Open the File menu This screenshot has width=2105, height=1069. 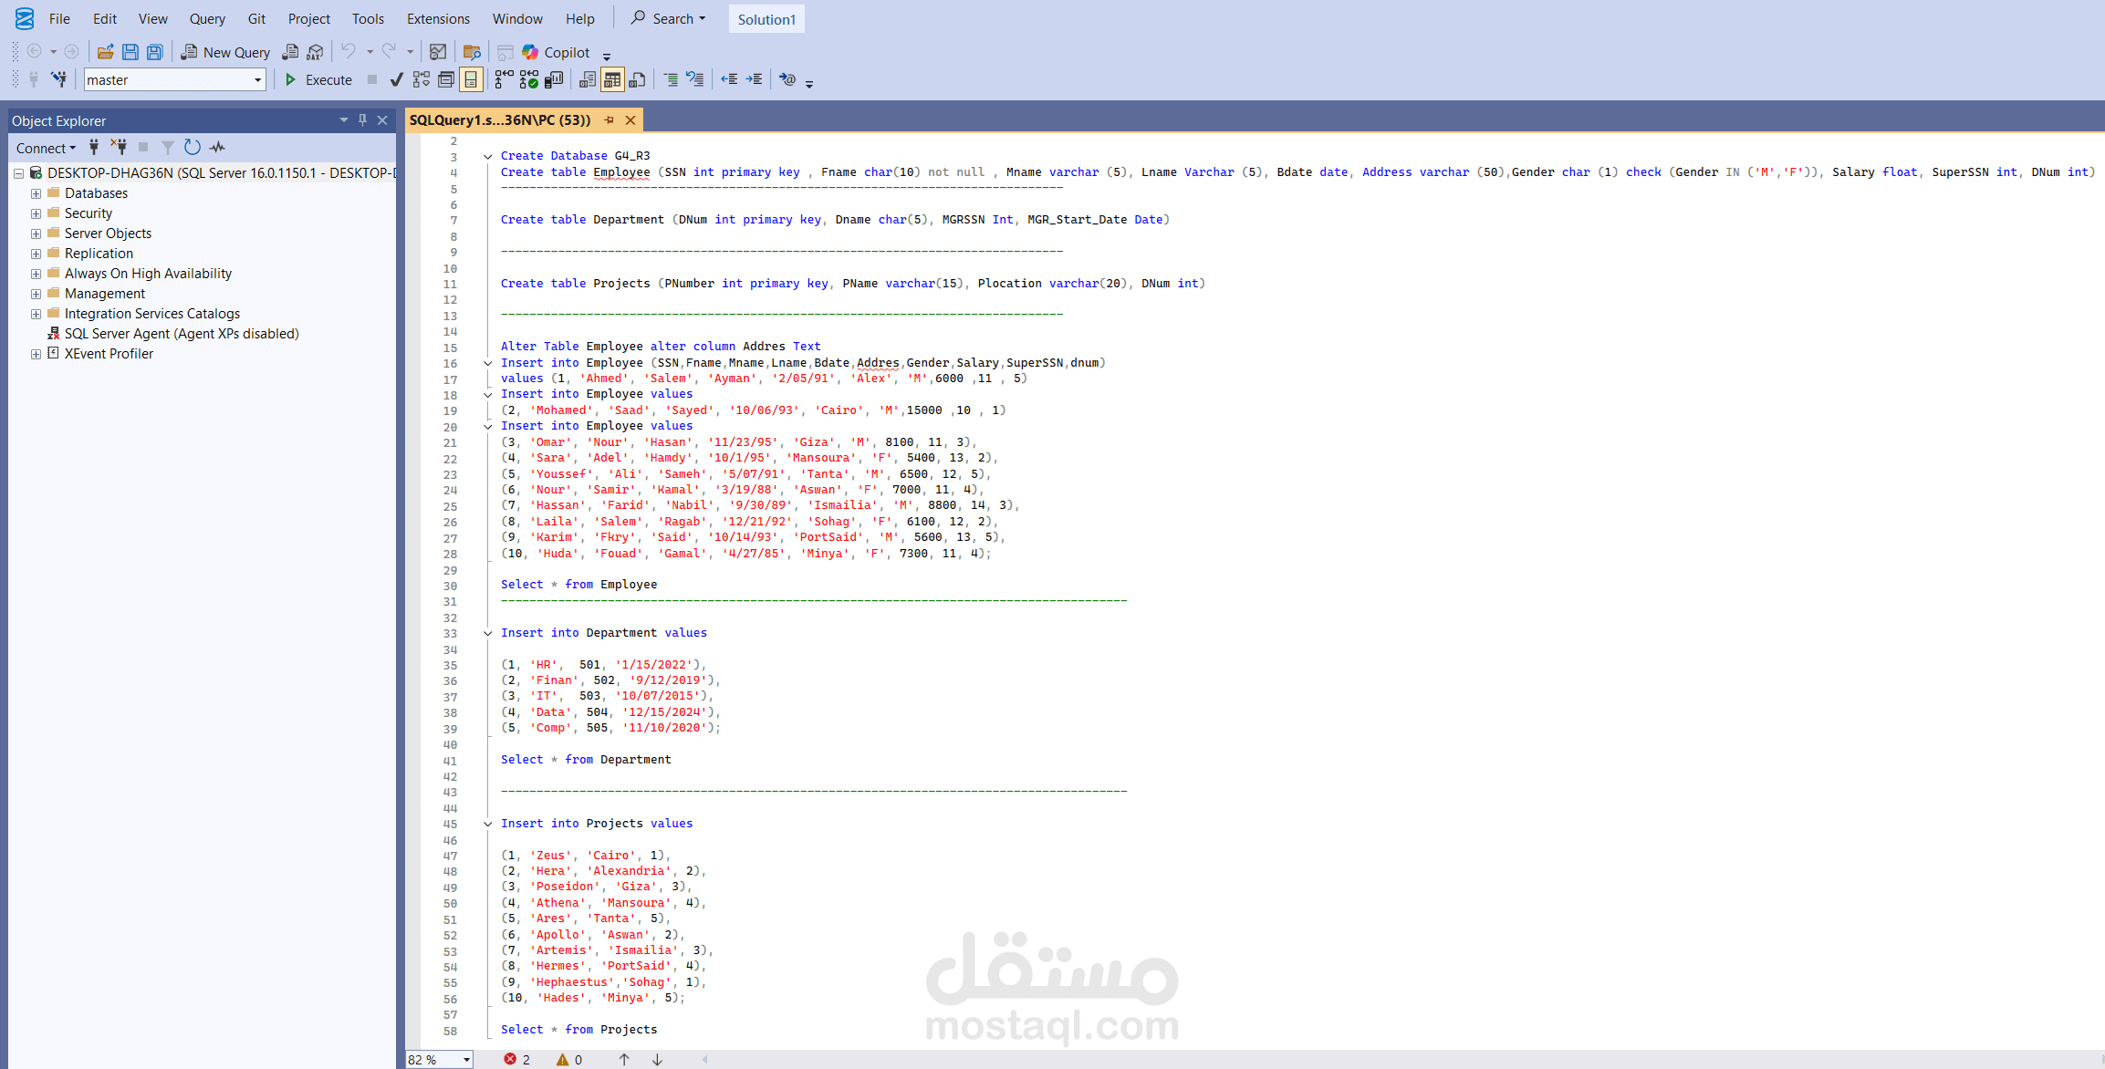pyautogui.click(x=59, y=18)
